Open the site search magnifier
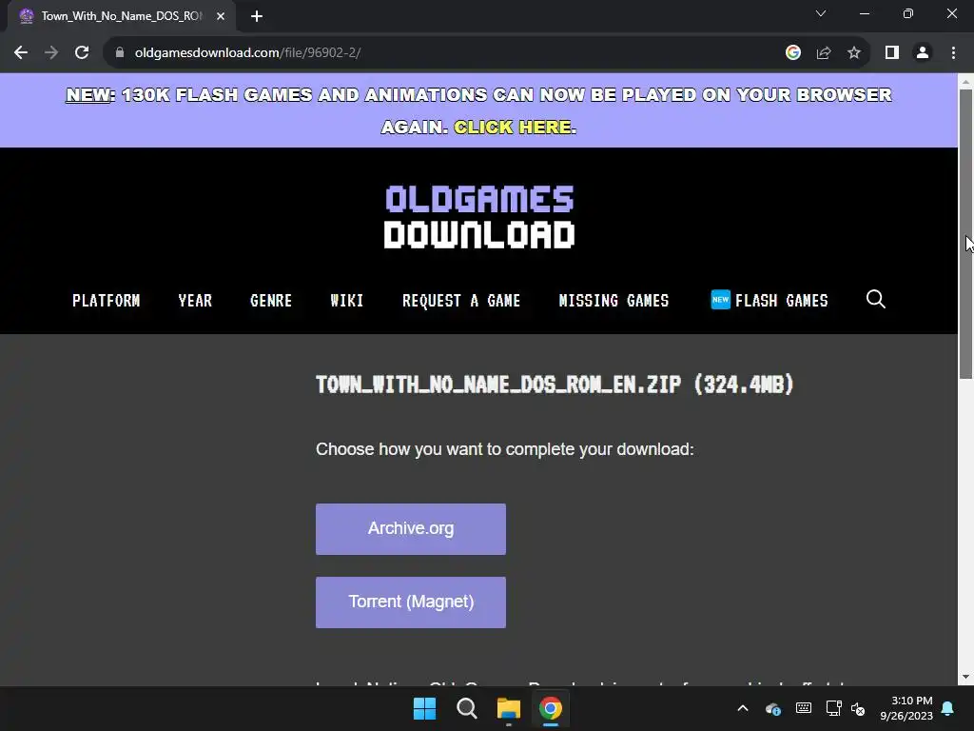Viewport: 974px width, 731px height. (x=875, y=299)
